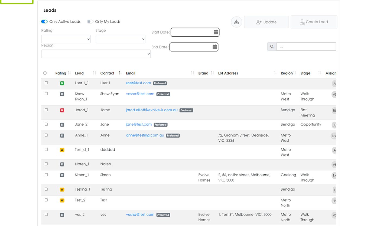Image resolution: width=377 pixels, height=226 pixels.
Task: Open vesna@test.com link in ves_2 row
Action: pyautogui.click(x=140, y=214)
